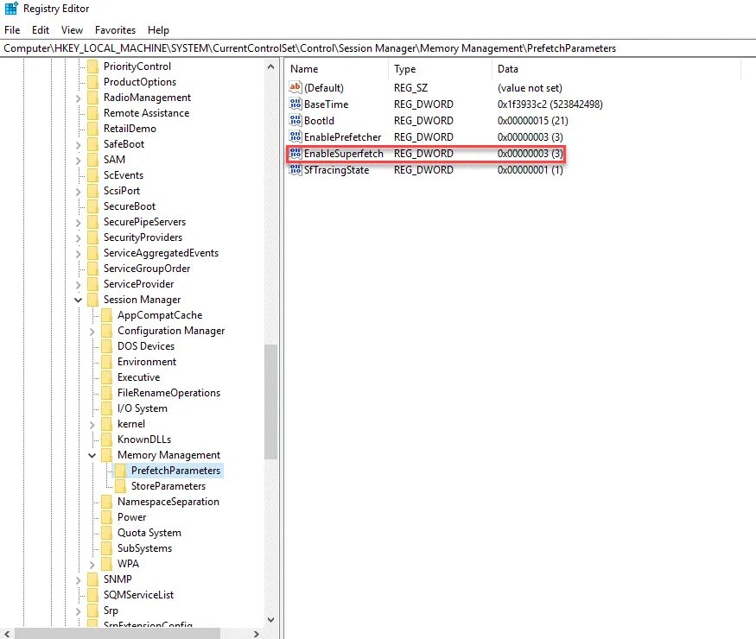Open the Help menu
Image resolution: width=756 pixels, height=639 pixels.
[158, 30]
